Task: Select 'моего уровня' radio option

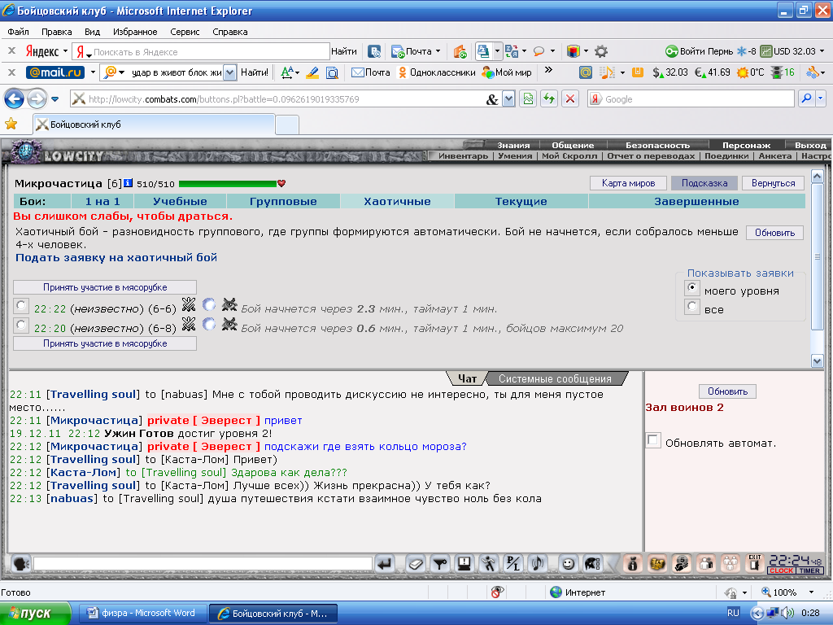Action: click(x=691, y=287)
